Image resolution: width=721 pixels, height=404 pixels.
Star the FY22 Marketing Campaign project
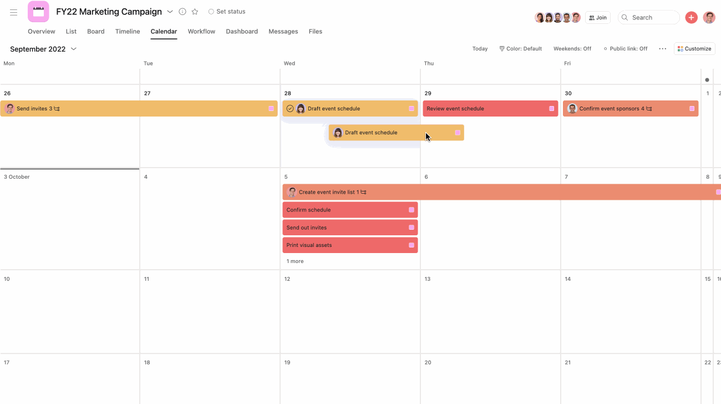click(194, 11)
